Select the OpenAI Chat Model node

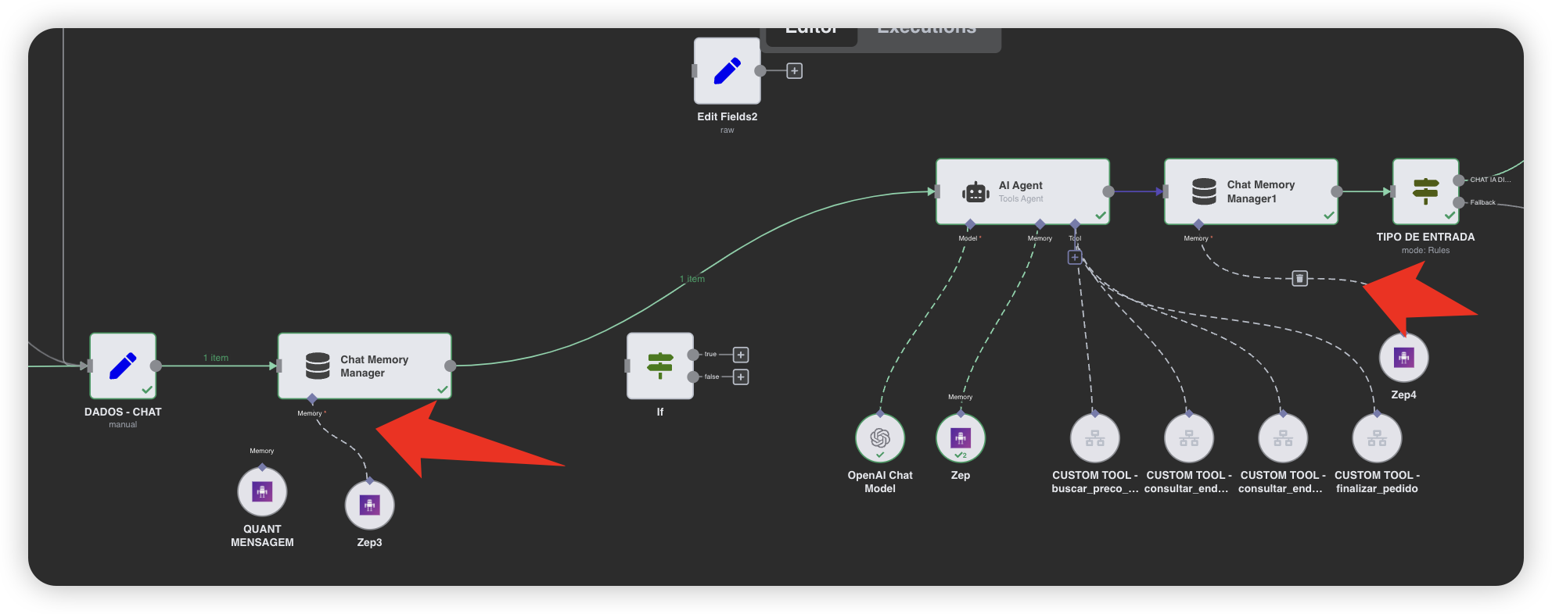880,438
